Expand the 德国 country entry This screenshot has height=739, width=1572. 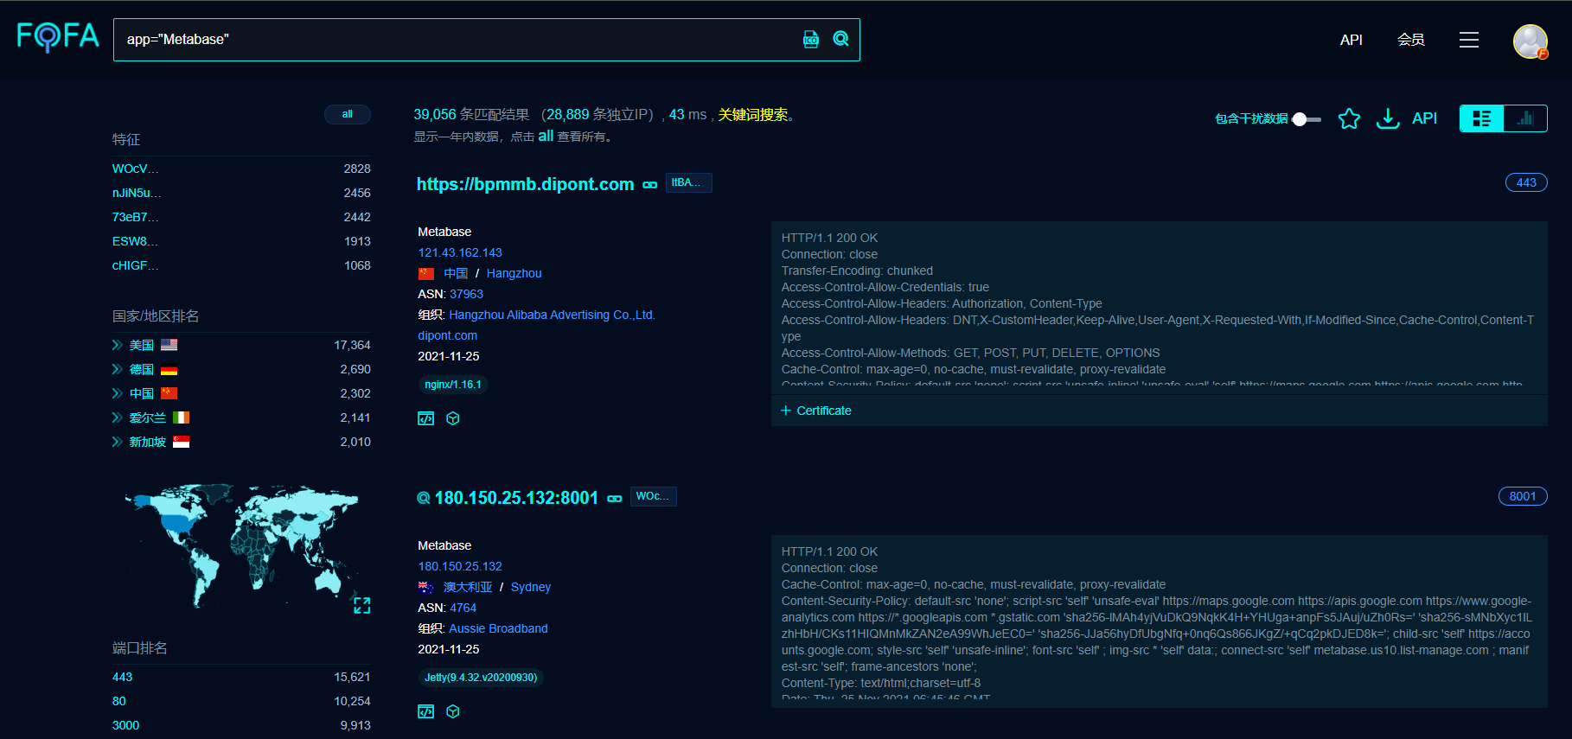tap(117, 369)
